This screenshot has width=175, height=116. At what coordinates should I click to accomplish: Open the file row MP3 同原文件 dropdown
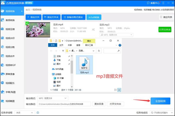[x=116, y=35]
